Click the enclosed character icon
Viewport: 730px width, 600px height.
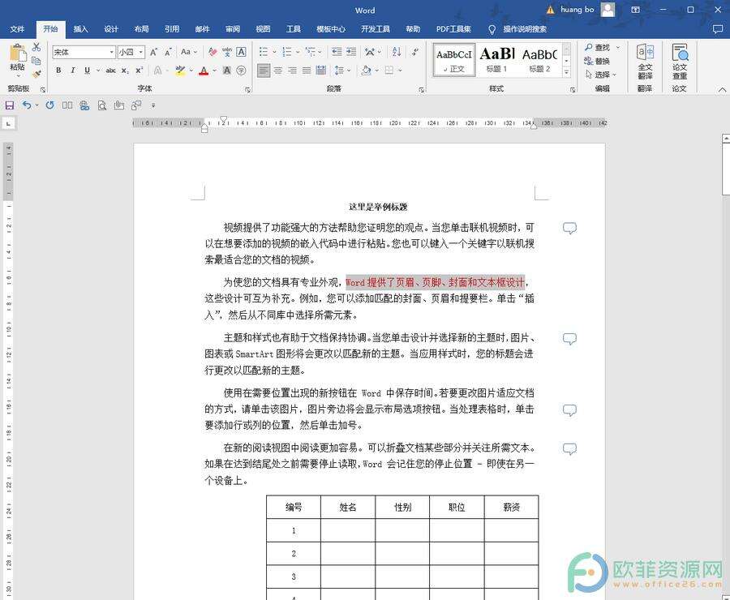(x=241, y=71)
